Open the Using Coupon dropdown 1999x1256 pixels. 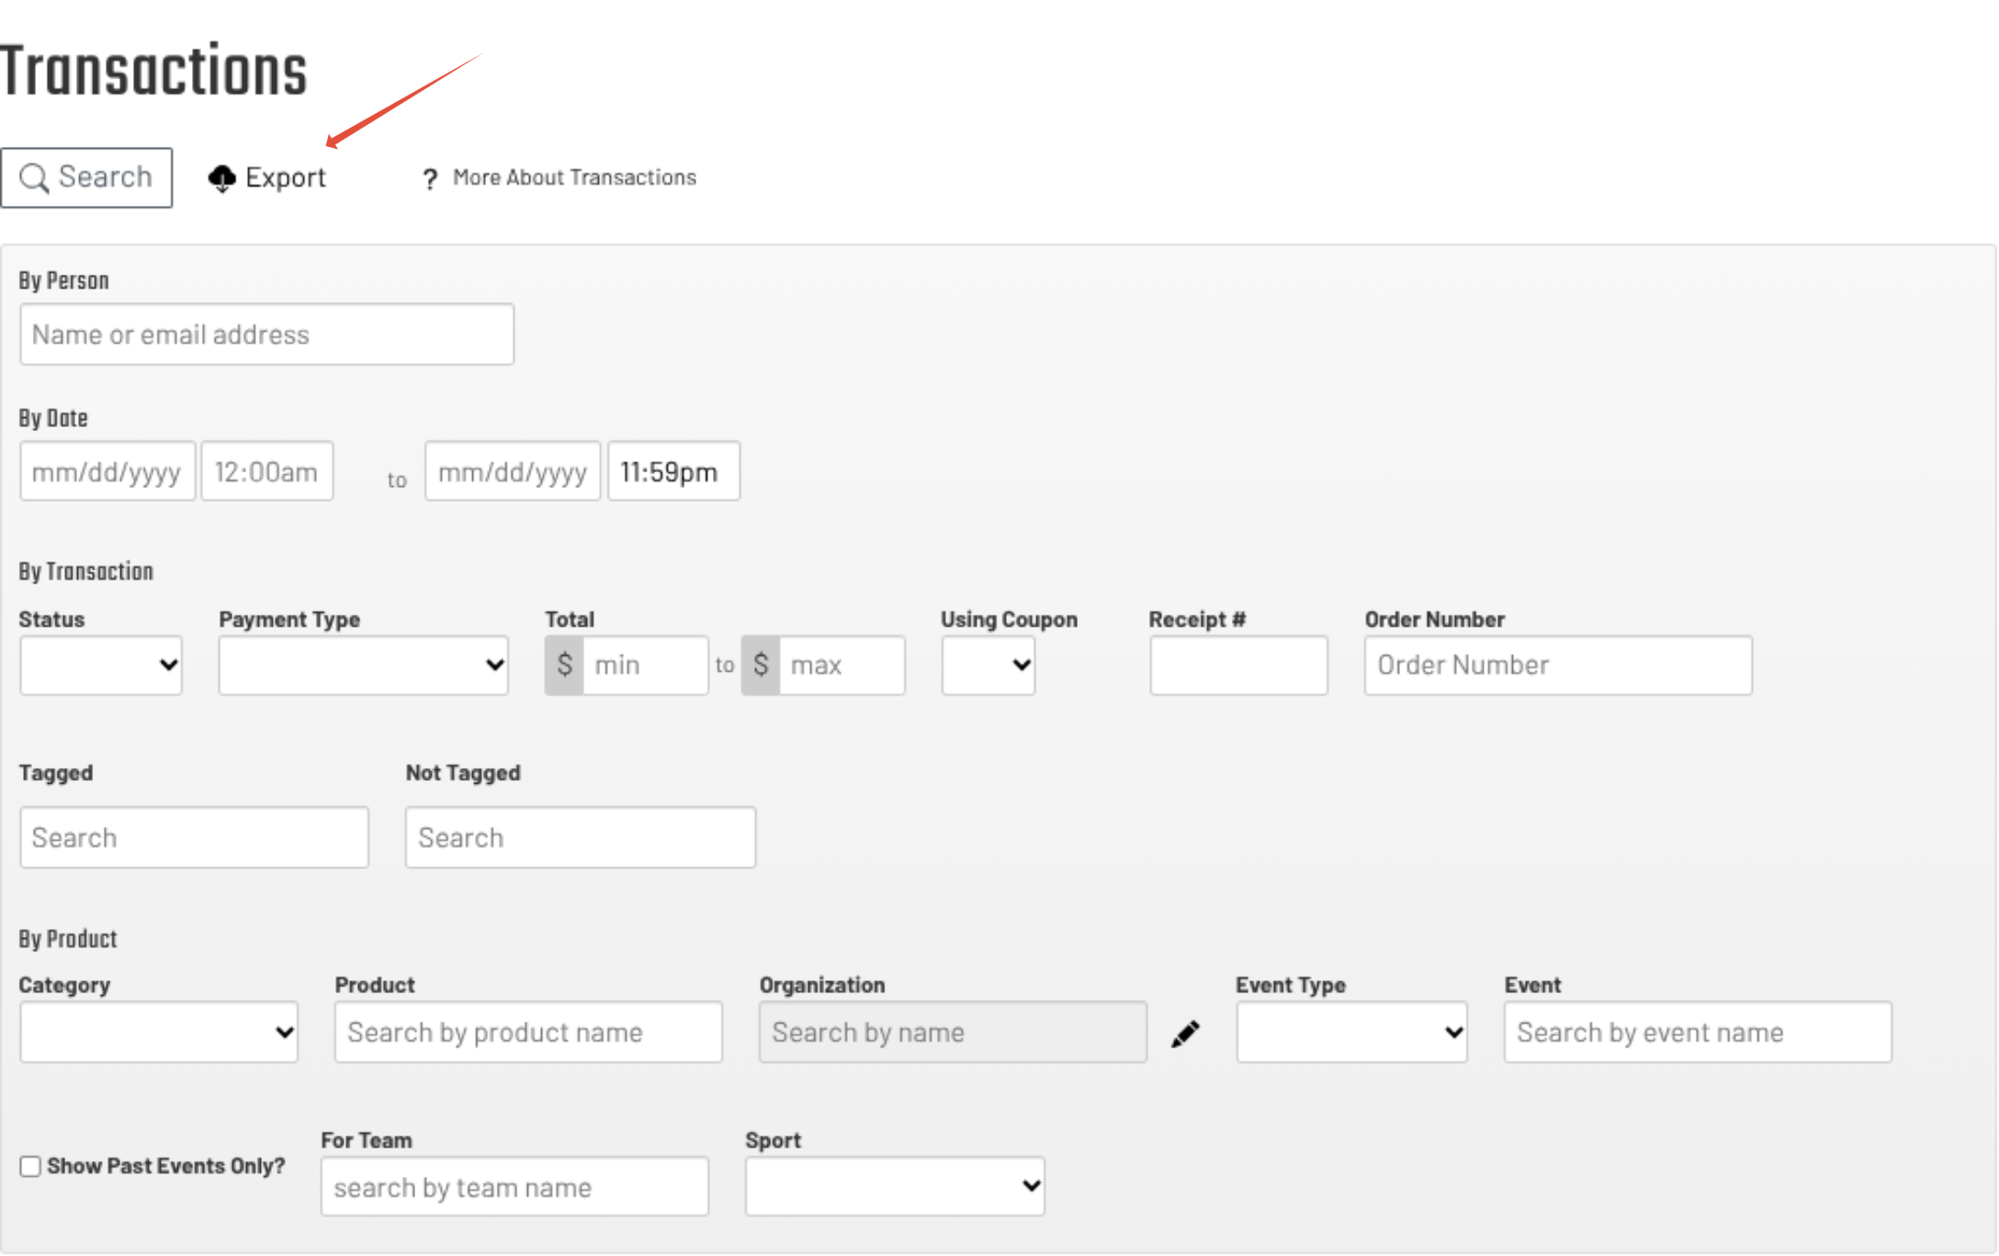pyautogui.click(x=988, y=665)
